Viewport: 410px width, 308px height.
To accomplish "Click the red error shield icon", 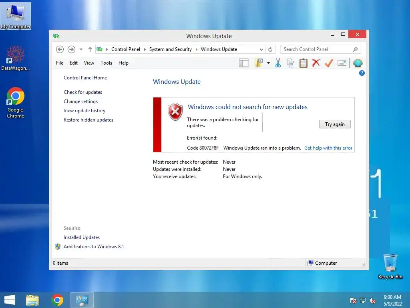I will coord(175,111).
